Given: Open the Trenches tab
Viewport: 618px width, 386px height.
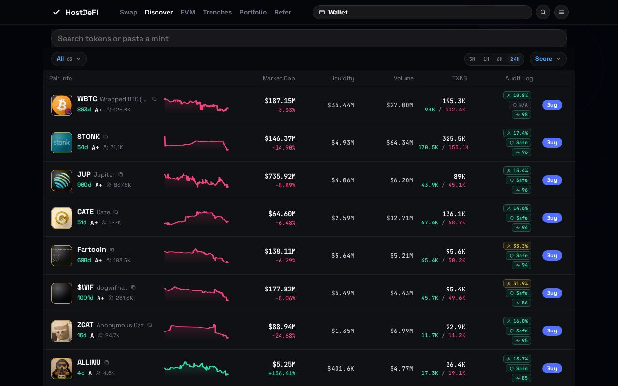Looking at the screenshot, I should 217,12.
